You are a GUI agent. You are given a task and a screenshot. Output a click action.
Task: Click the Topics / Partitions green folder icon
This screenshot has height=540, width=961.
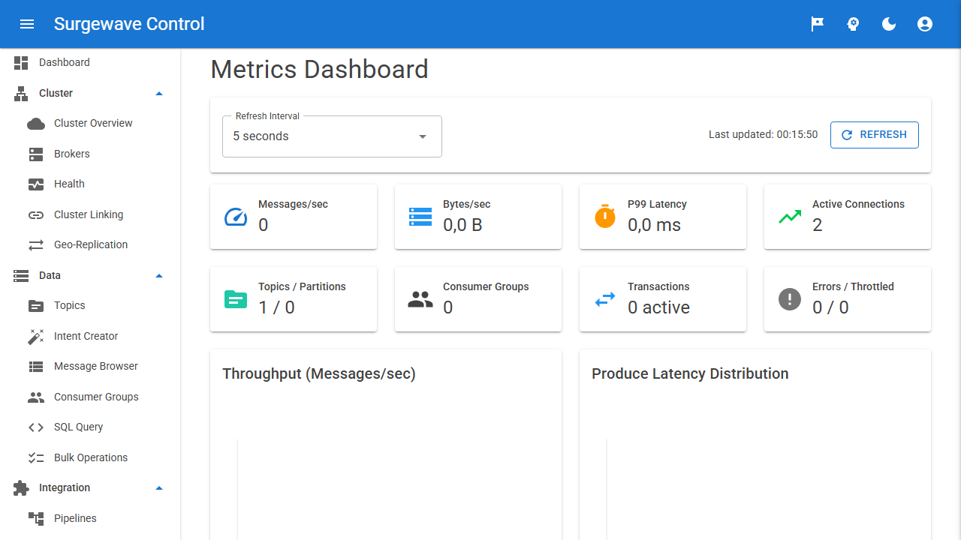click(236, 299)
